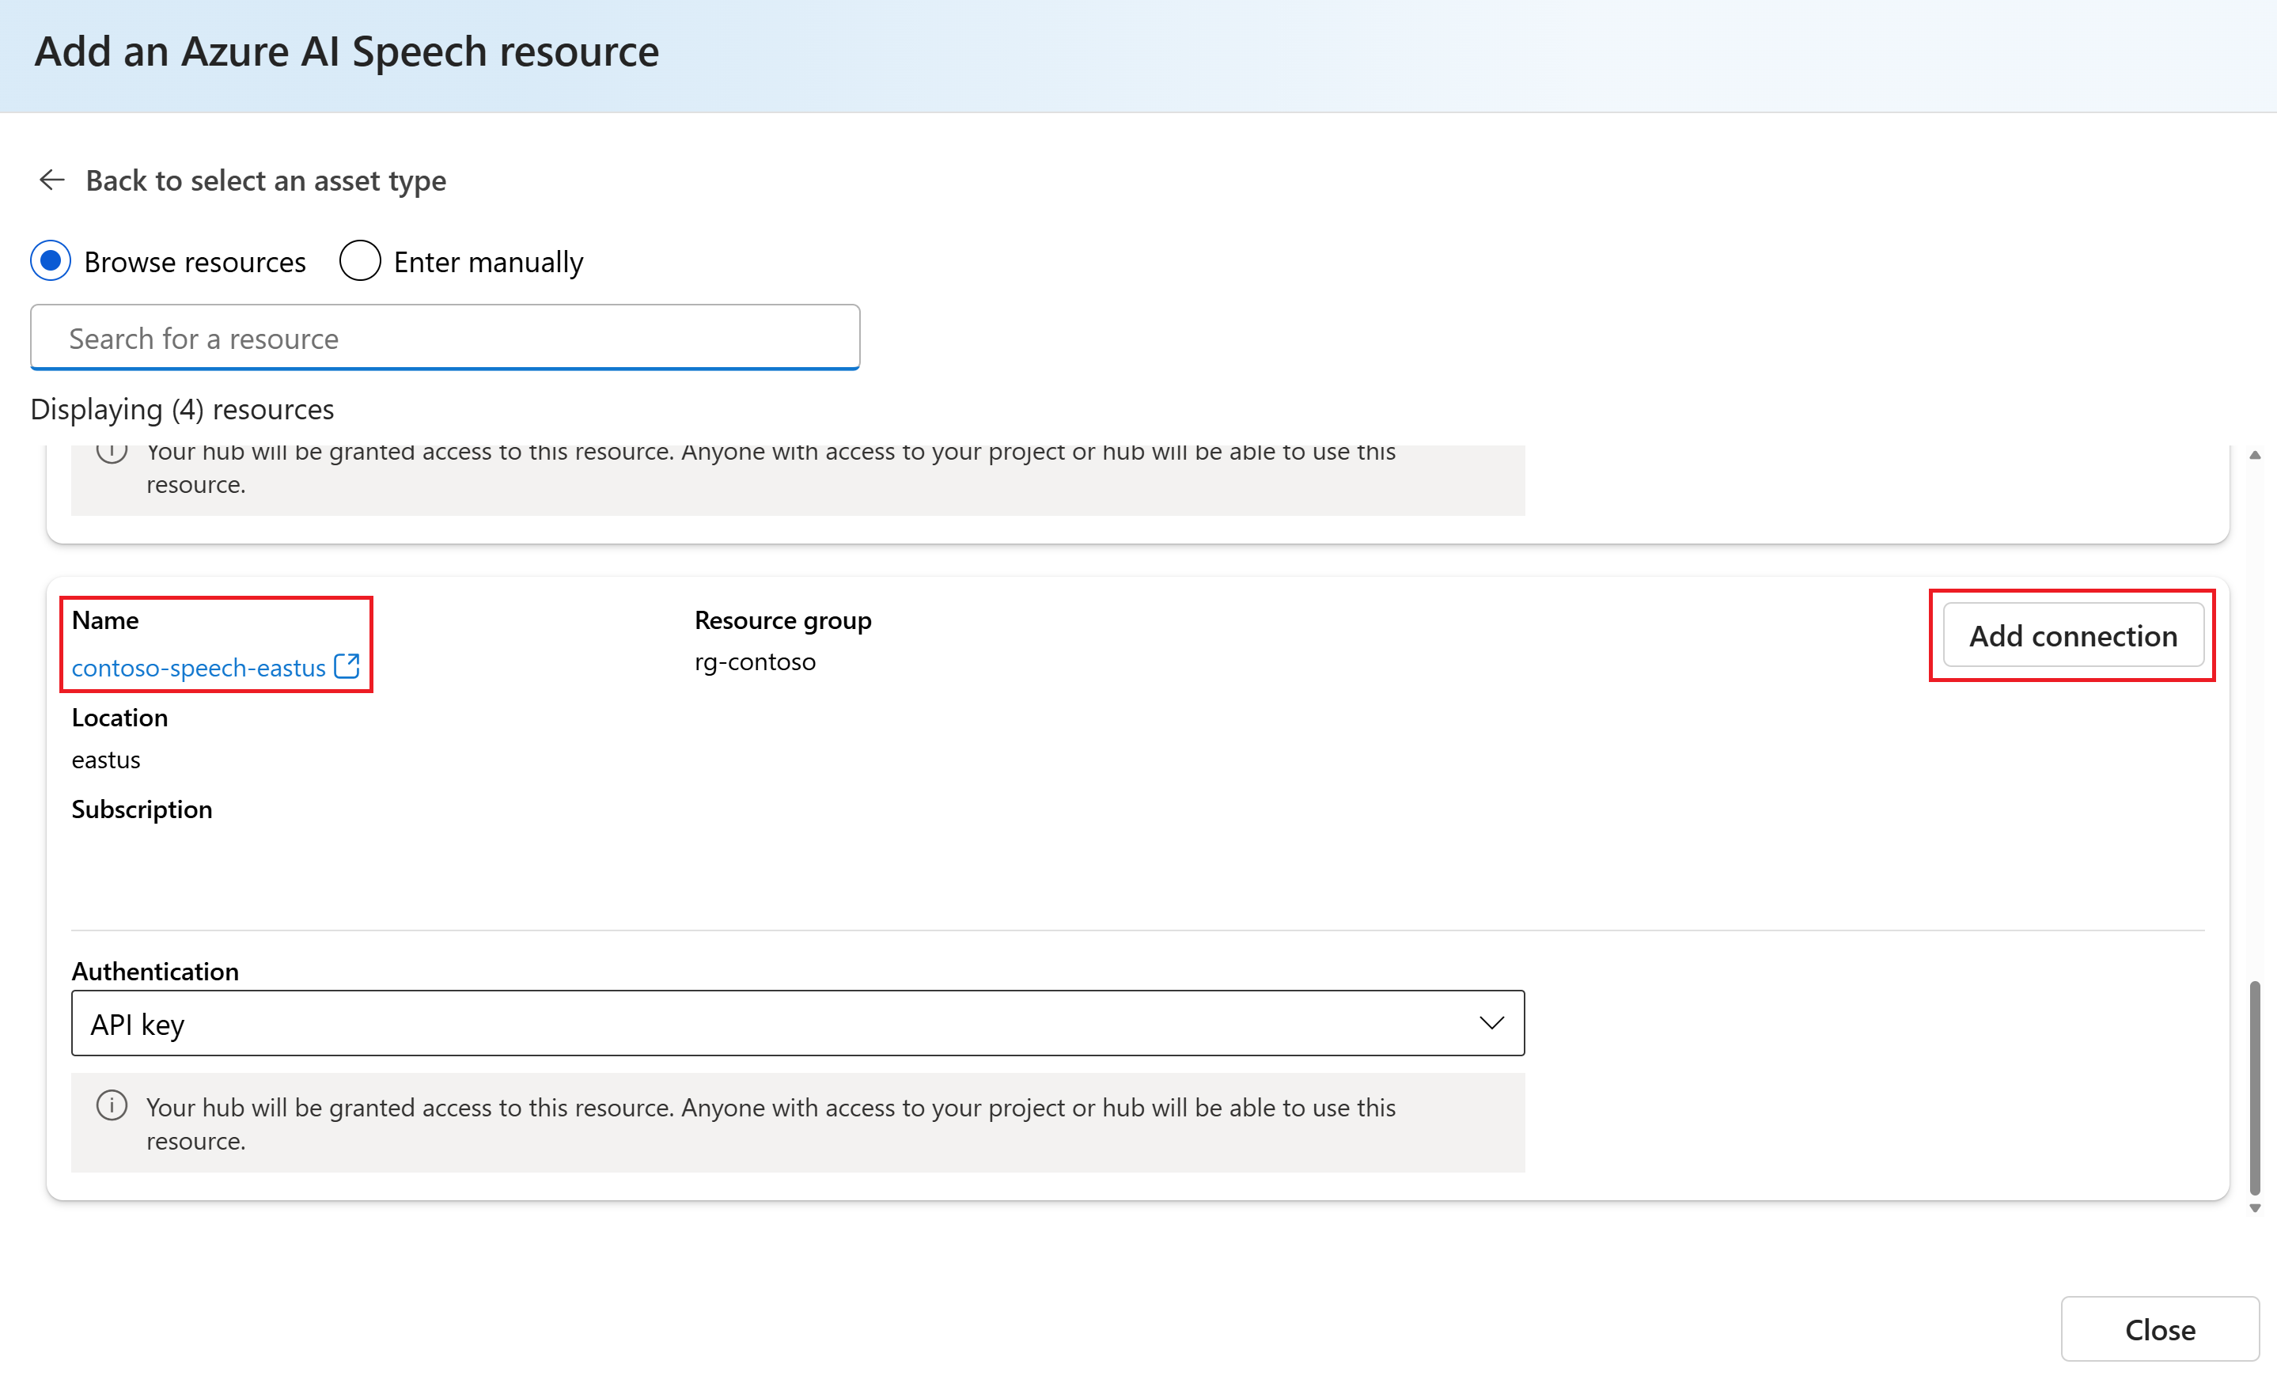
Task: Select the Enter manually radio button
Action: pyautogui.click(x=359, y=262)
